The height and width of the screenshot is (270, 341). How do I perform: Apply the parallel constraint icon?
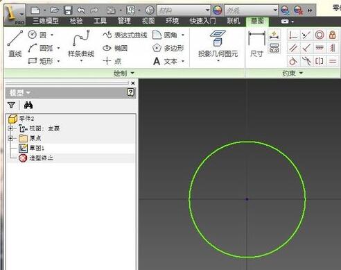pyautogui.click(x=293, y=48)
